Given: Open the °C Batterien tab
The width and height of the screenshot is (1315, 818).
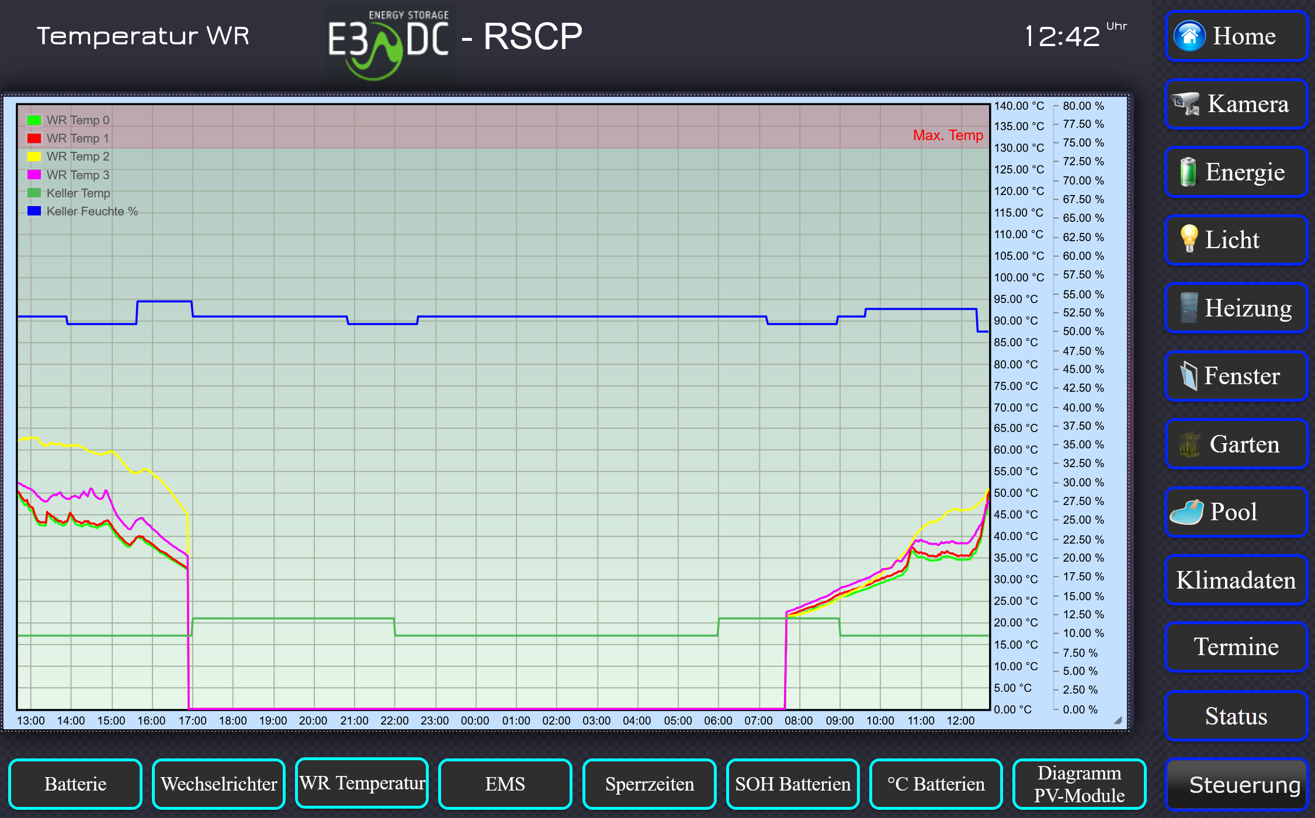Looking at the screenshot, I should tap(936, 784).
